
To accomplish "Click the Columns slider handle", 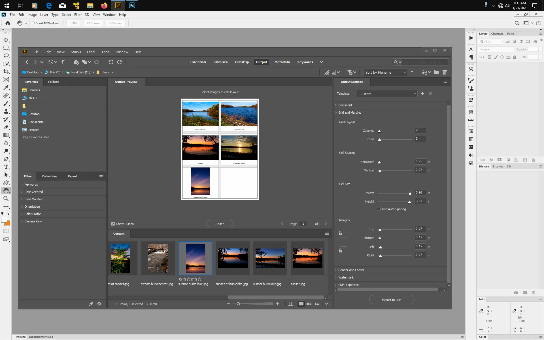I will [379, 131].
